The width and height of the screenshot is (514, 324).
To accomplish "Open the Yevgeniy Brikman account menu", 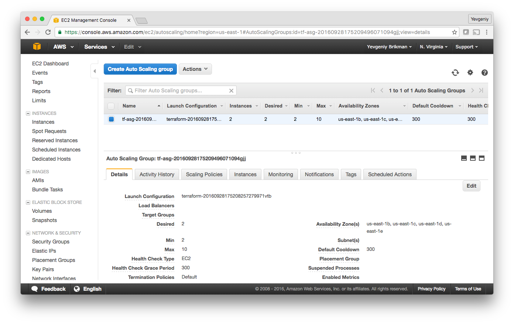I will 389,47.
